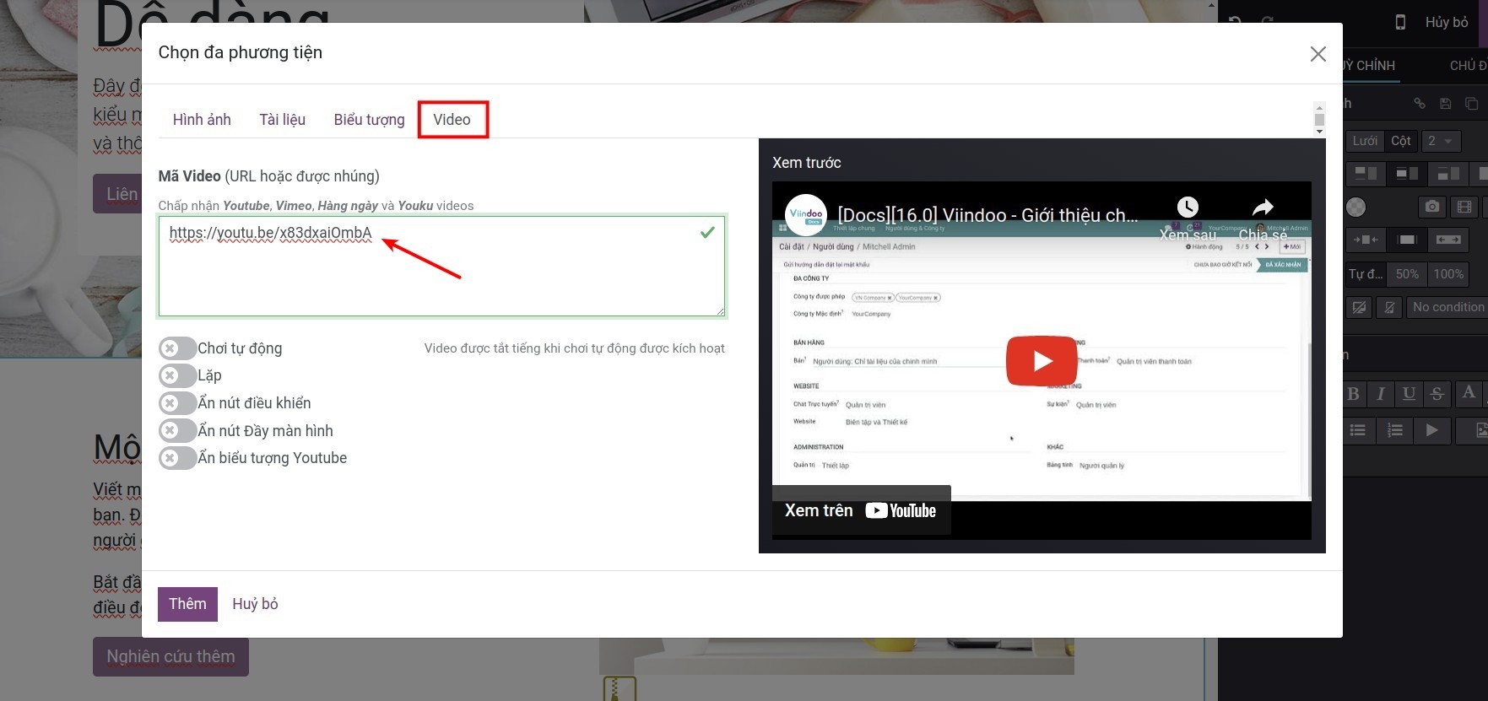Click the Liên button on the page
The image size is (1488, 701).
tap(117, 194)
